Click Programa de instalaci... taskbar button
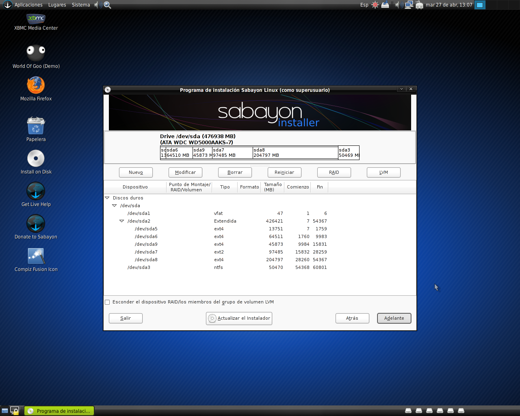The height and width of the screenshot is (416, 520). point(59,411)
